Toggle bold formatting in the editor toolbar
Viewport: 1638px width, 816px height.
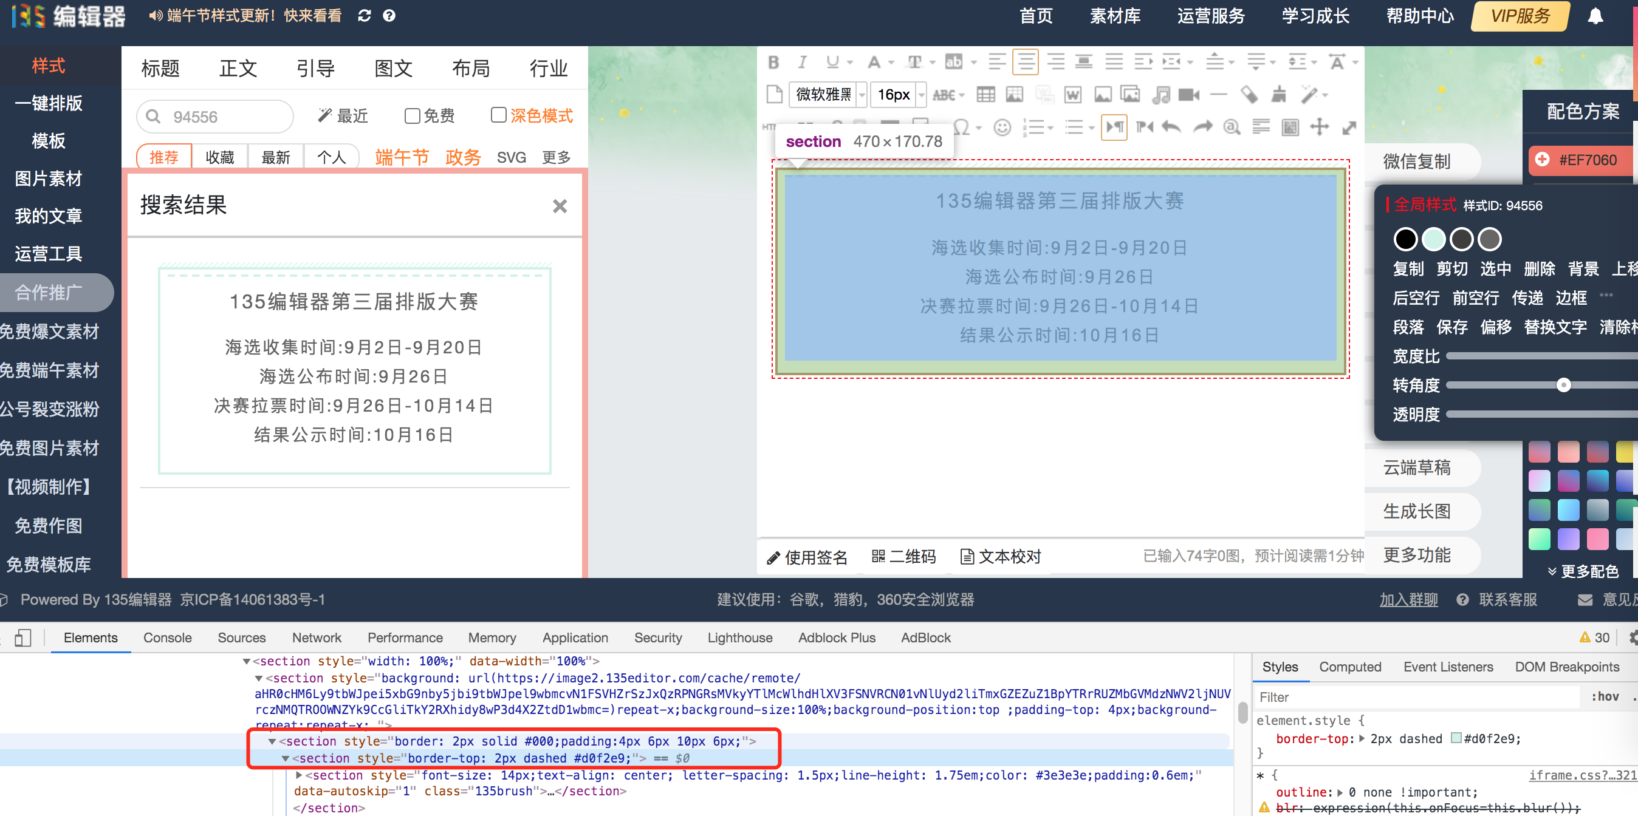click(773, 62)
